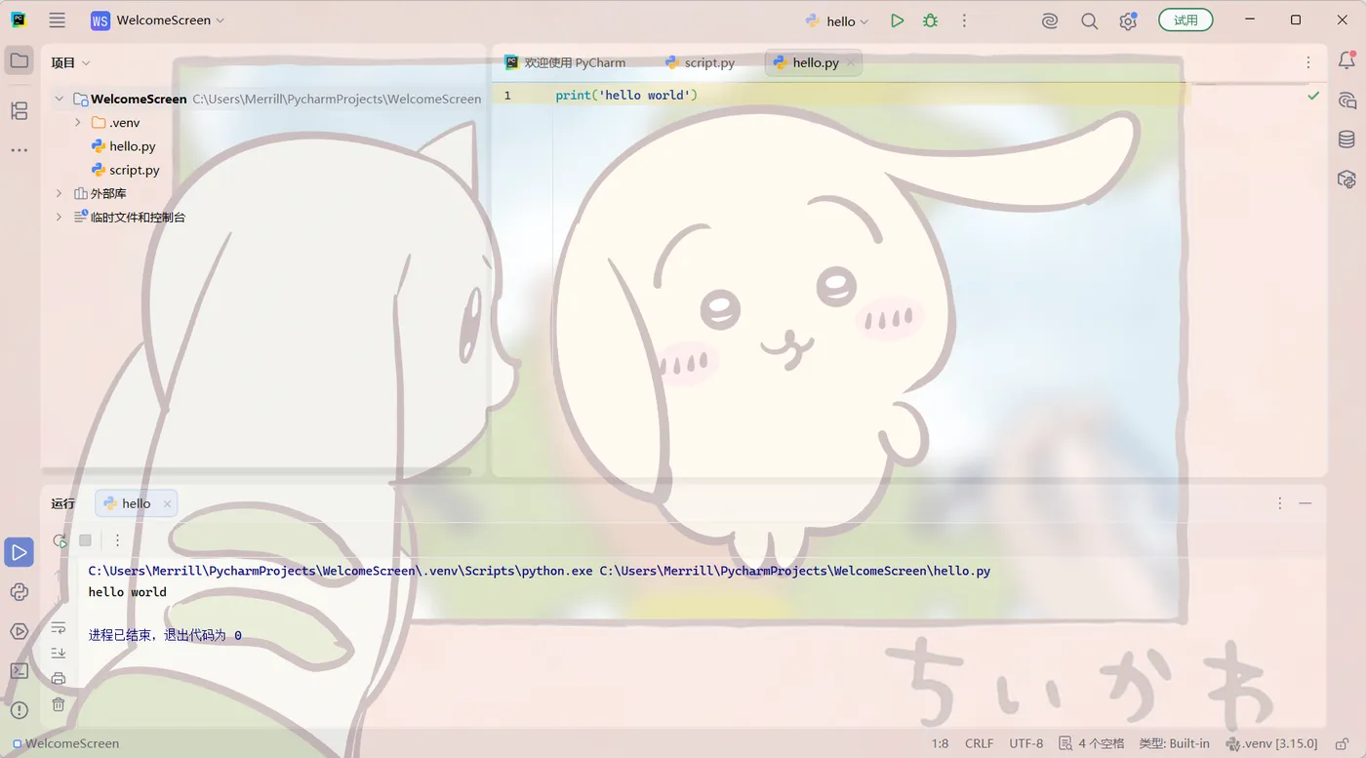The image size is (1366, 758).
Task: Open the Structure tool window
Action: click(19, 110)
